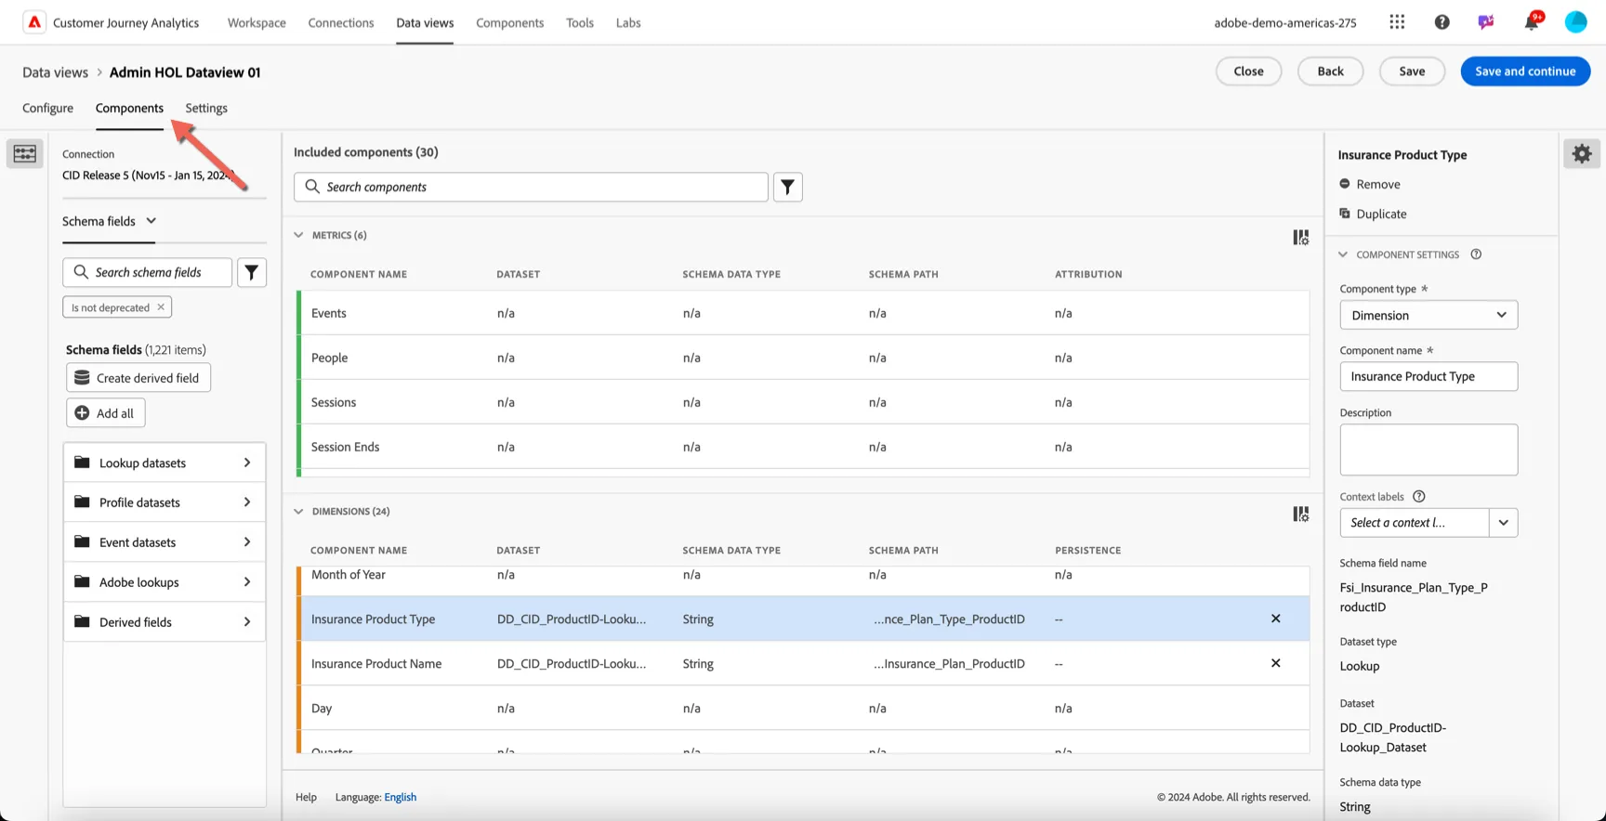This screenshot has height=821, width=1606.
Task: Open the help question mark icon
Action: 1441,22
